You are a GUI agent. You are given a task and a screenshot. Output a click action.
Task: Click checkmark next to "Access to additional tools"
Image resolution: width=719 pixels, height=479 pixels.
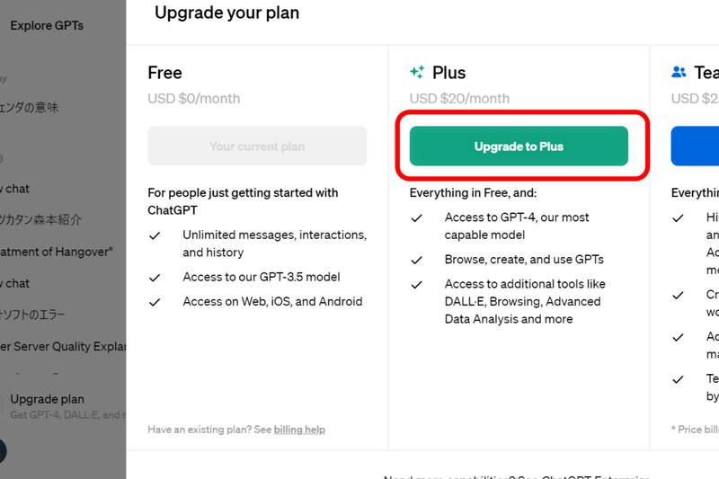pos(417,285)
